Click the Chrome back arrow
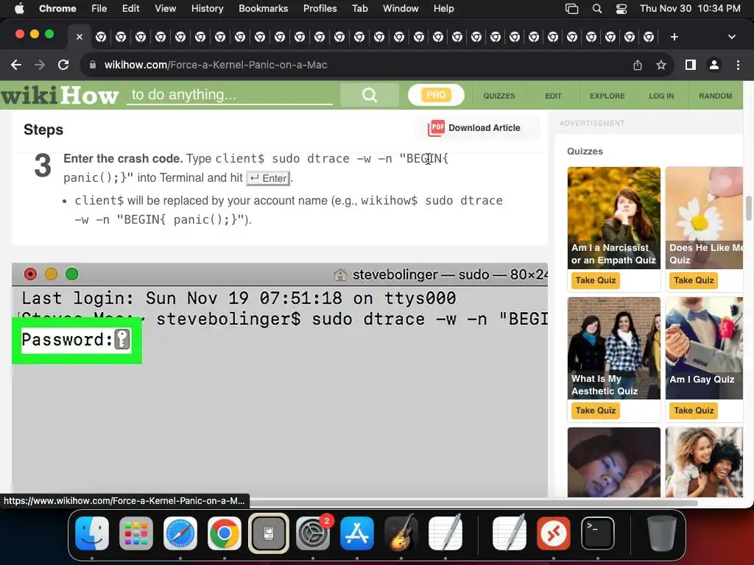Image resolution: width=754 pixels, height=565 pixels. [x=16, y=65]
